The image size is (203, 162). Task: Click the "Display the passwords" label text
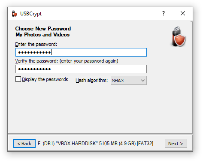coord(45,79)
